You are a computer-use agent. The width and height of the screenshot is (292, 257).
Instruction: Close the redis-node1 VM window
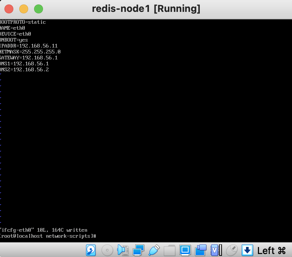(9, 9)
